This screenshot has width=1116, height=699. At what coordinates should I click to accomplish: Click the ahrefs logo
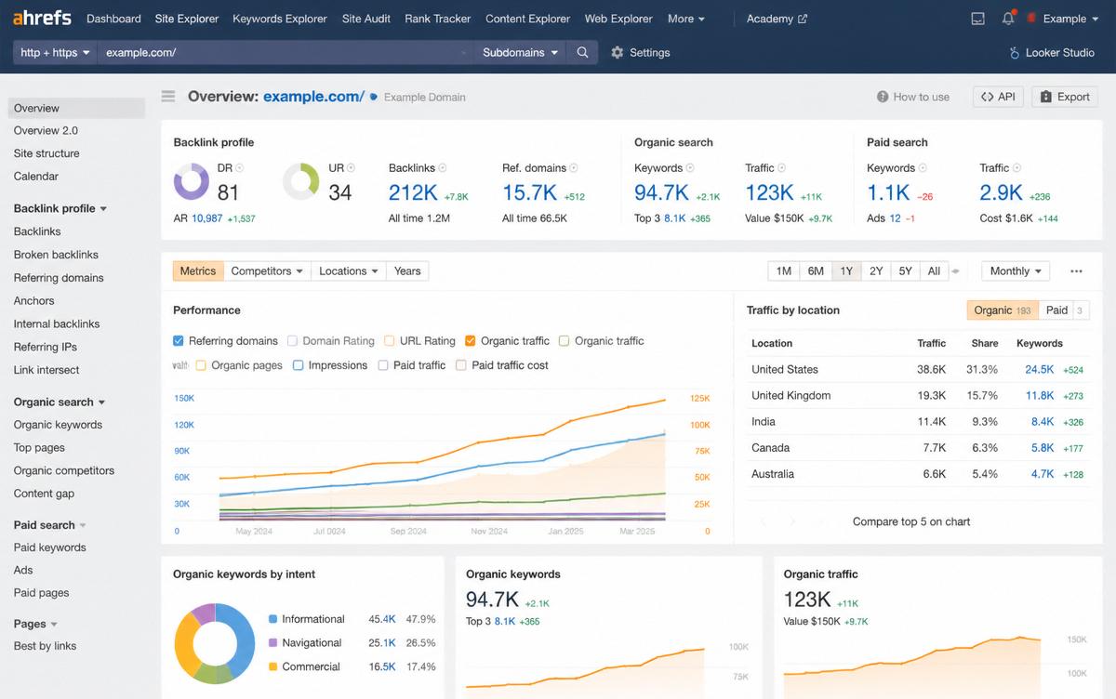pyautogui.click(x=43, y=18)
